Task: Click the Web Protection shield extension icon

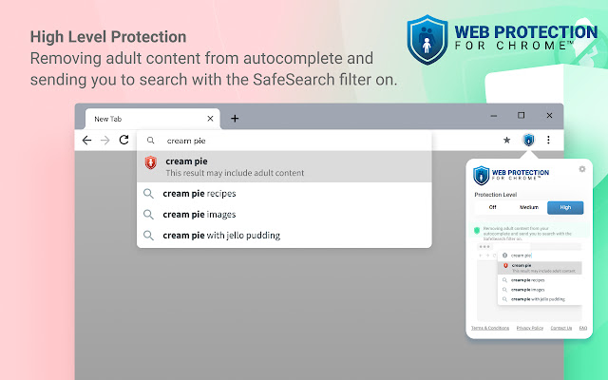Action: 528,140
